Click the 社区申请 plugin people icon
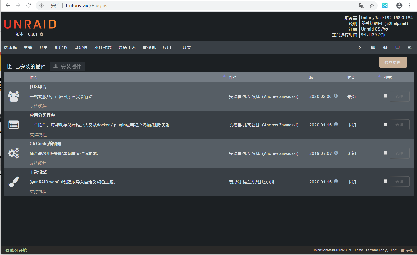This screenshot has width=417, height=255. [x=14, y=96]
